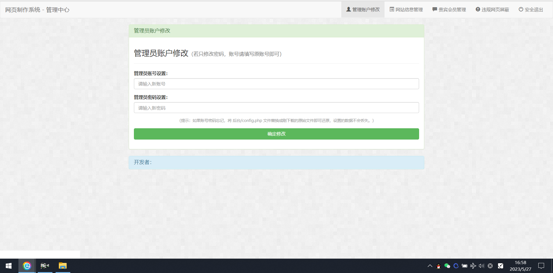Image resolution: width=553 pixels, height=273 pixels.
Task: Click the 管理员密码设置 label
Action: (151, 97)
